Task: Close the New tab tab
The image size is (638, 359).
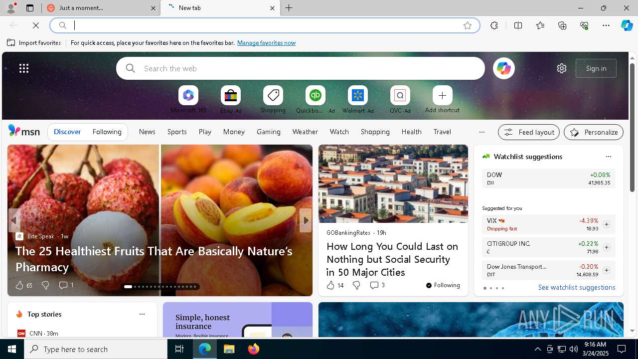Action: [x=272, y=8]
